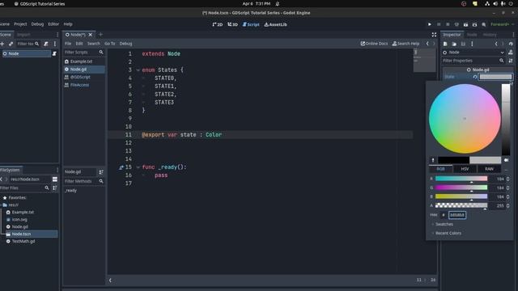Go to previous script edit location arrow
The height and width of the screenshot is (291, 518).
[x=427, y=44]
